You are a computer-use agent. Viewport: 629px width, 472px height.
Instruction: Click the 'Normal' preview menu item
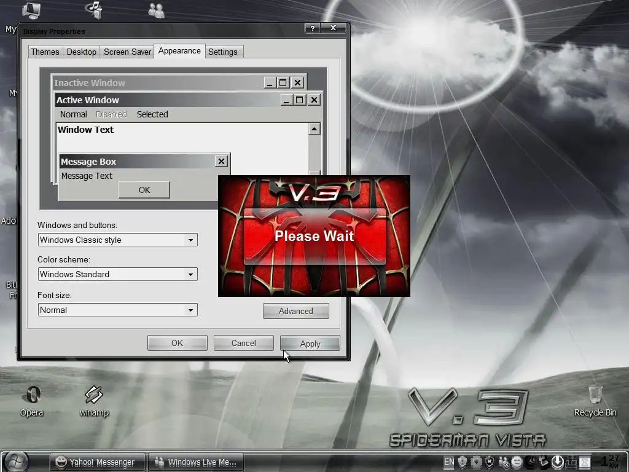pyautogui.click(x=74, y=114)
